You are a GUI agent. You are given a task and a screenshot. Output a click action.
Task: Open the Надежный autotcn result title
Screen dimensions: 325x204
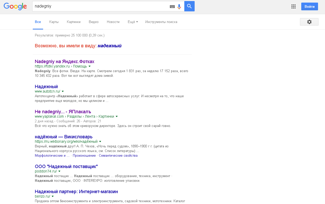click(x=46, y=86)
